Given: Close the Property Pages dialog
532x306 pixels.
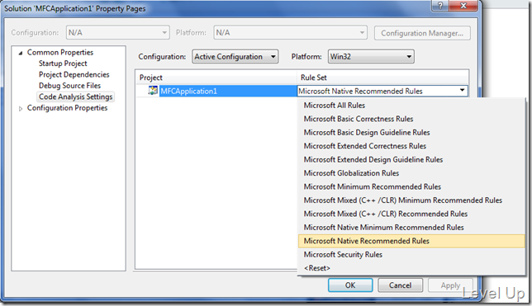Looking at the screenshot, I should [x=463, y=6].
